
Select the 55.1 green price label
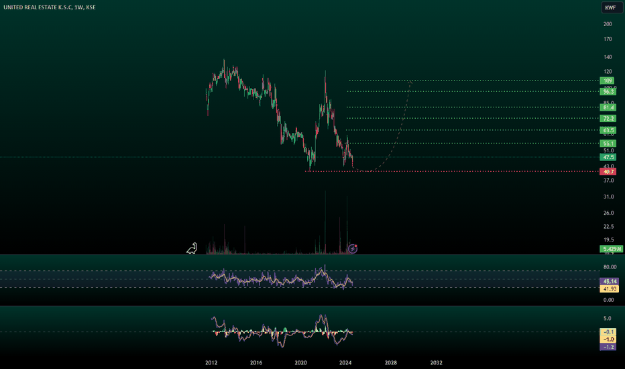coord(608,144)
